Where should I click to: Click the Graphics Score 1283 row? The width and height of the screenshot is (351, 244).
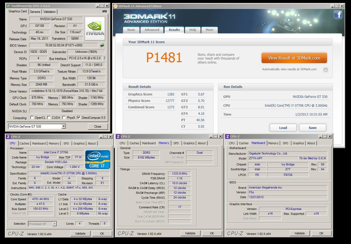151,94
